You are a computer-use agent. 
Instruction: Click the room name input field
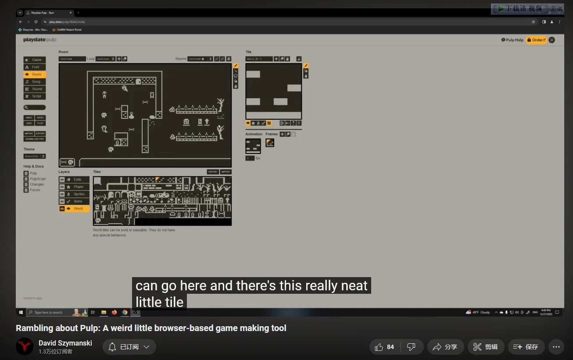tap(72, 59)
